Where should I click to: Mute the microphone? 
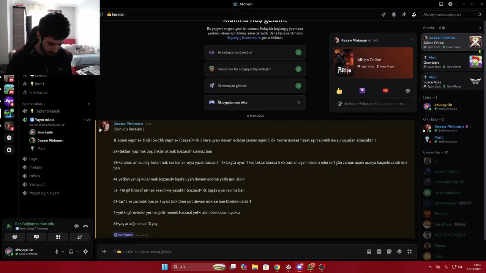coord(57,251)
